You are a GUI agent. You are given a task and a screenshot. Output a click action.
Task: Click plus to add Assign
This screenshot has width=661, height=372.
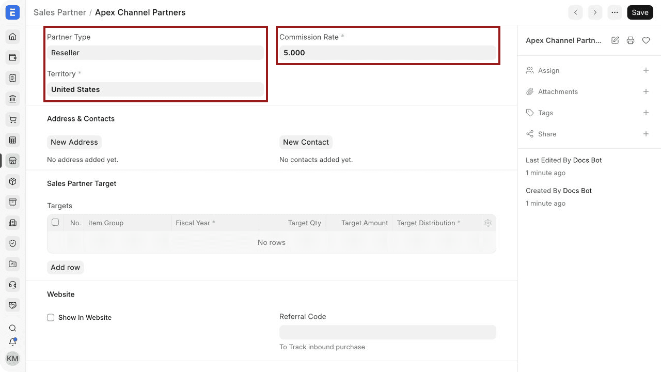(646, 70)
